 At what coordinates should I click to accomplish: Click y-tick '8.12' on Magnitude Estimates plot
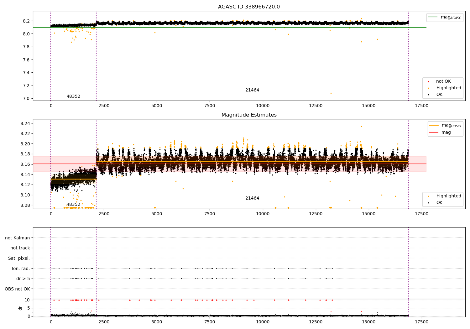(x=25, y=185)
